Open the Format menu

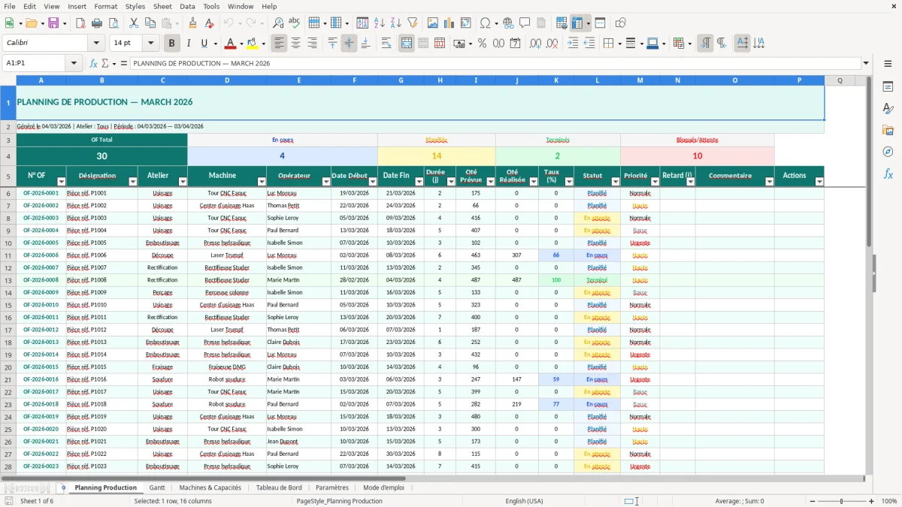tap(105, 6)
